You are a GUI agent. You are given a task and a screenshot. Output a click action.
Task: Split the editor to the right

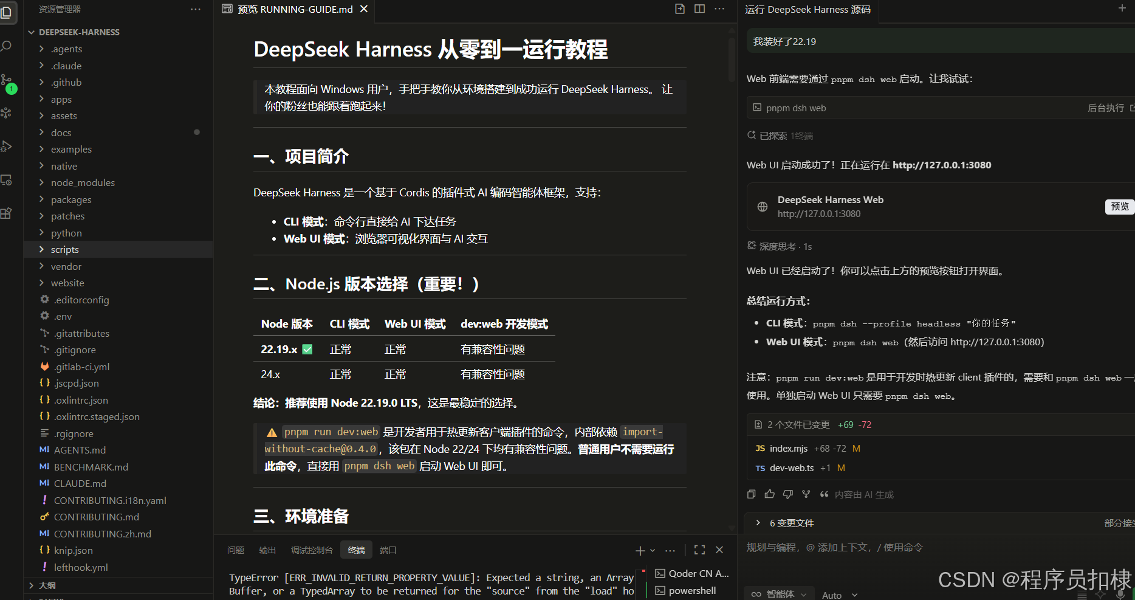coord(700,9)
